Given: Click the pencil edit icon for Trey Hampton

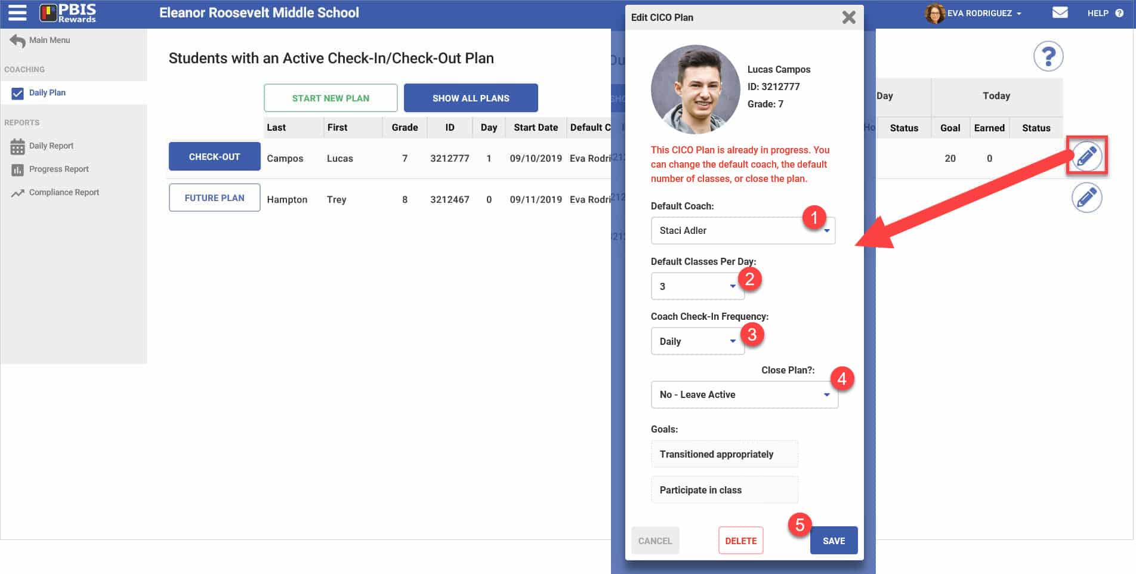Looking at the screenshot, I should click(1086, 198).
